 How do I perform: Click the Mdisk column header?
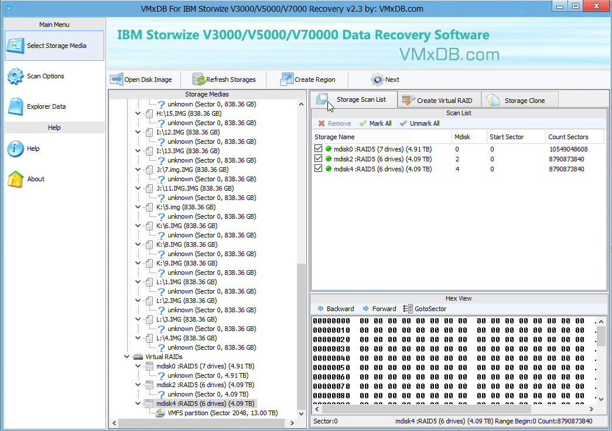pos(469,137)
